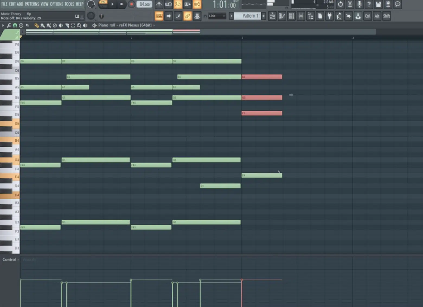Screen dimensions: 423x307
Task: Select the pencil Draw tool
Action: pos(36,25)
